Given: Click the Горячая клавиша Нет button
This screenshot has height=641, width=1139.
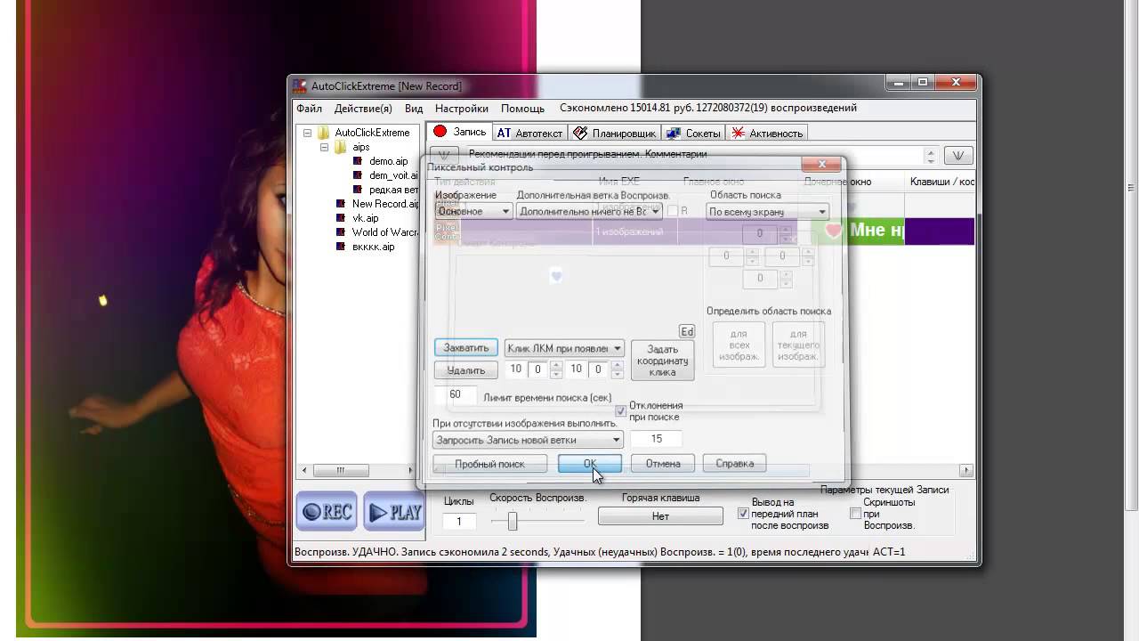Looking at the screenshot, I should click(660, 515).
